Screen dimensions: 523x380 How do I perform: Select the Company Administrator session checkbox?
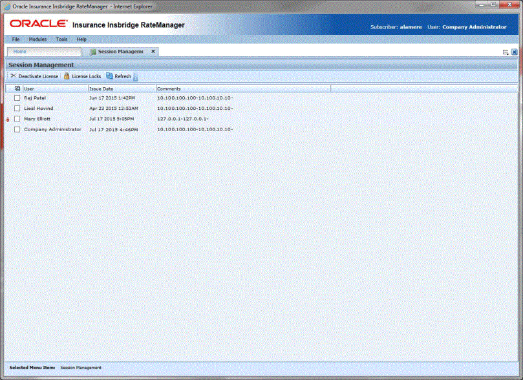[16, 129]
